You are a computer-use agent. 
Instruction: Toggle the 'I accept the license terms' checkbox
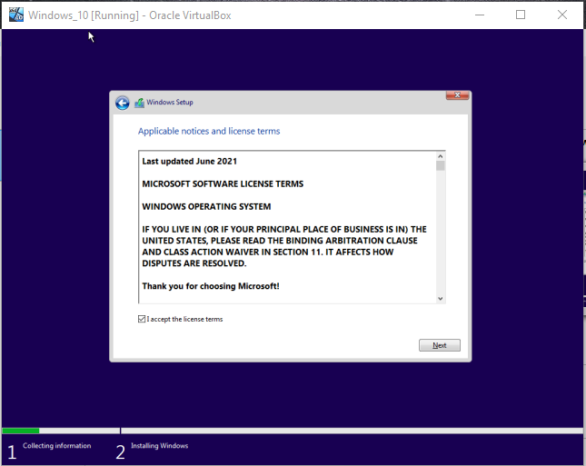click(x=142, y=319)
